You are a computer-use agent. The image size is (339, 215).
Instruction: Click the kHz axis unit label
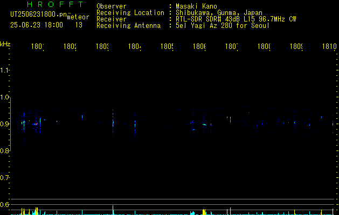[x=5, y=44]
